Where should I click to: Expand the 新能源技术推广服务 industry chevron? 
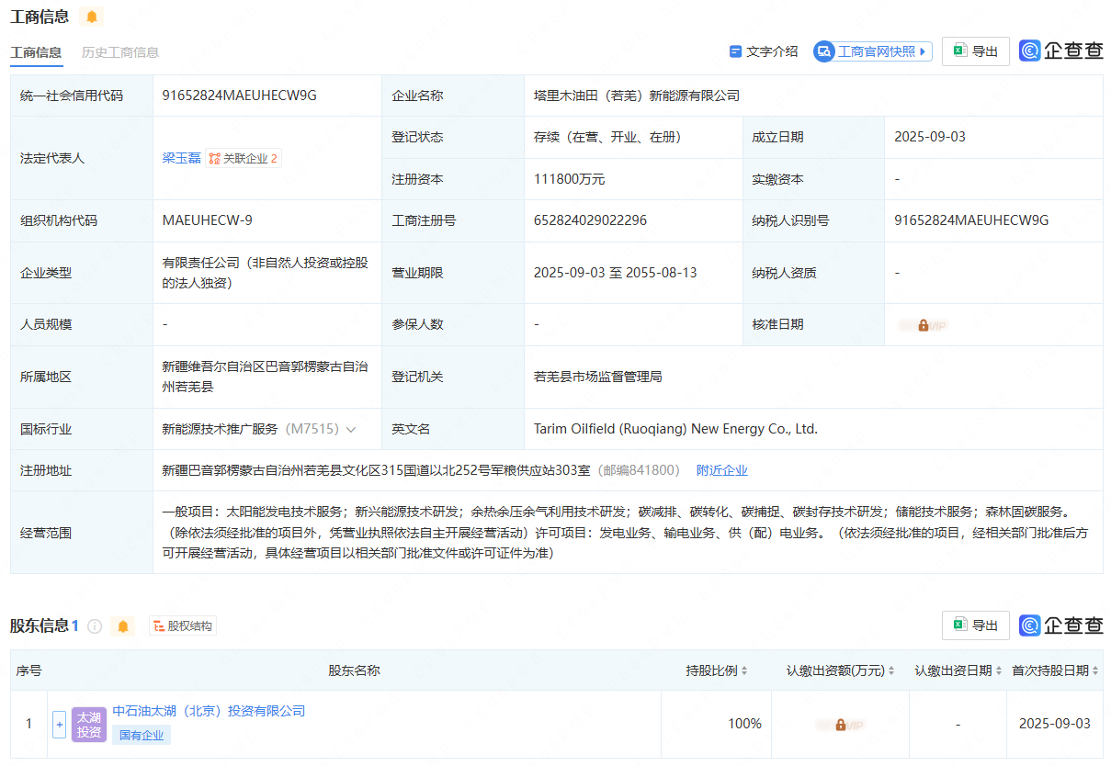(350, 429)
